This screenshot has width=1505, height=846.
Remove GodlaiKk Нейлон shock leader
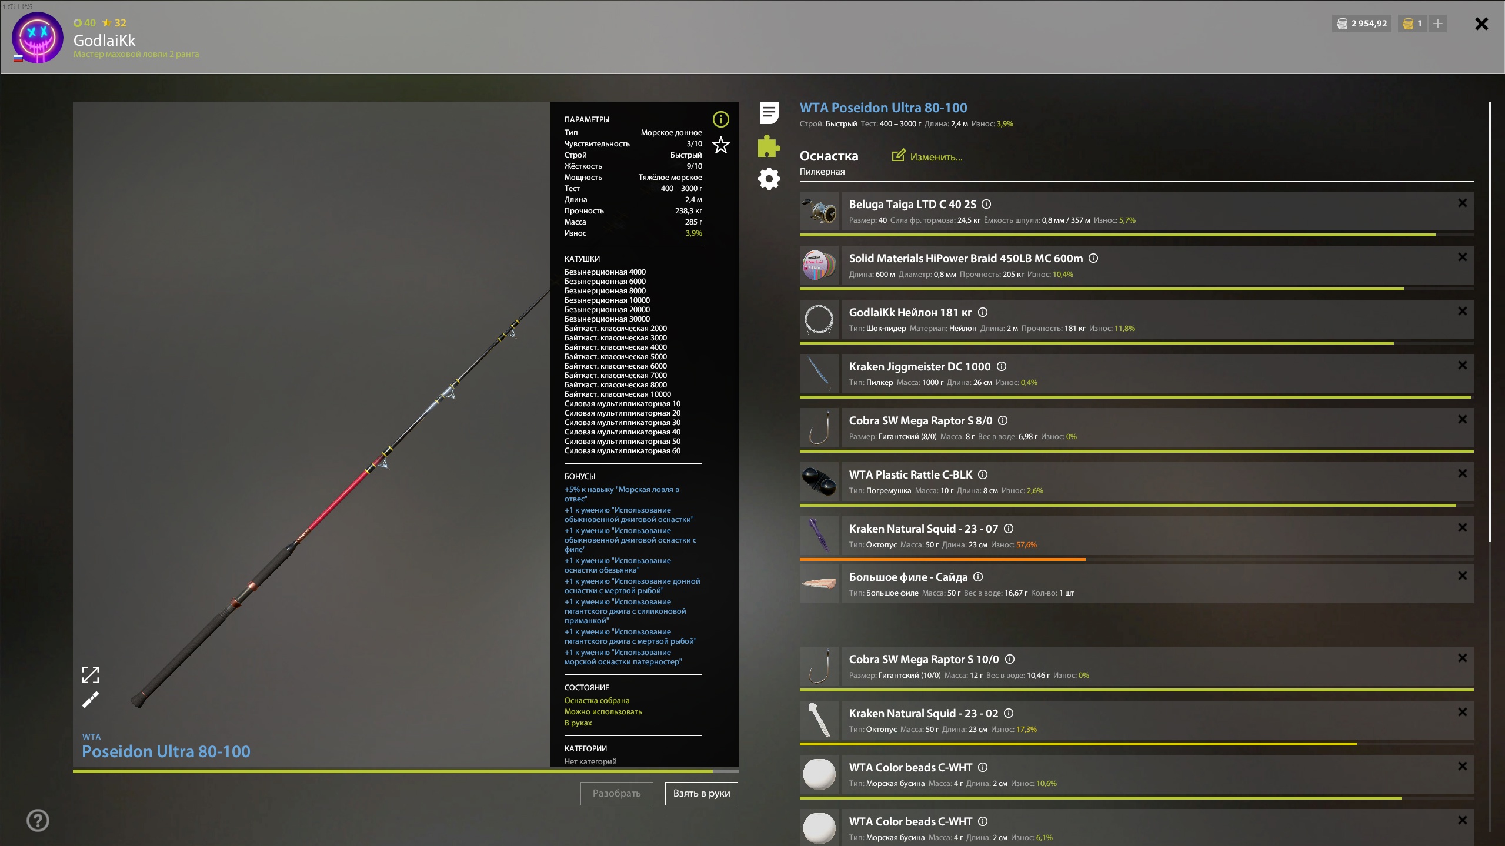pyautogui.click(x=1462, y=311)
